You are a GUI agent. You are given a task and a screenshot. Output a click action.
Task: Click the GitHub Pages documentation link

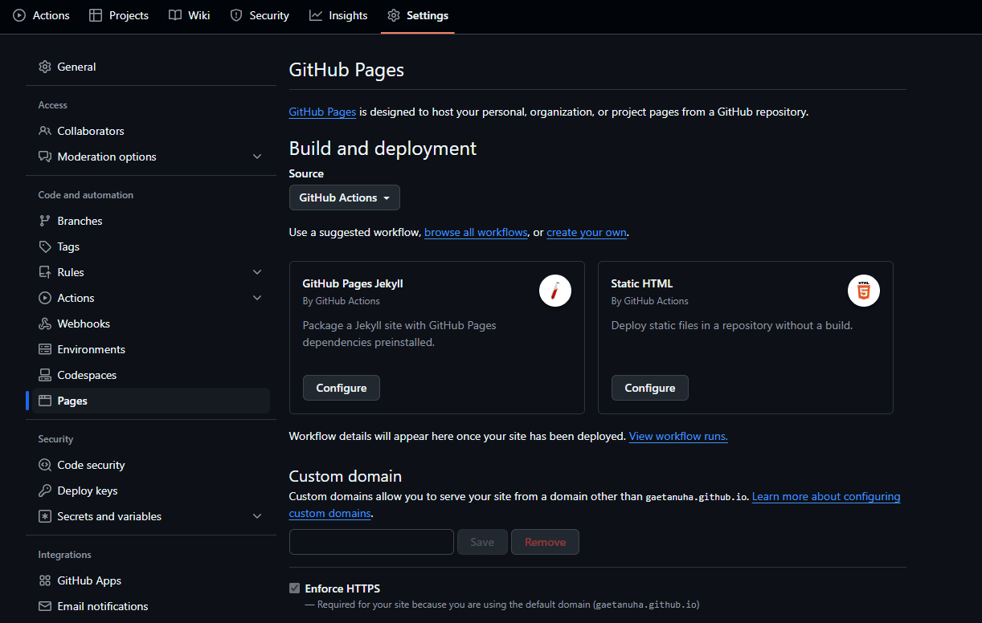coord(322,112)
